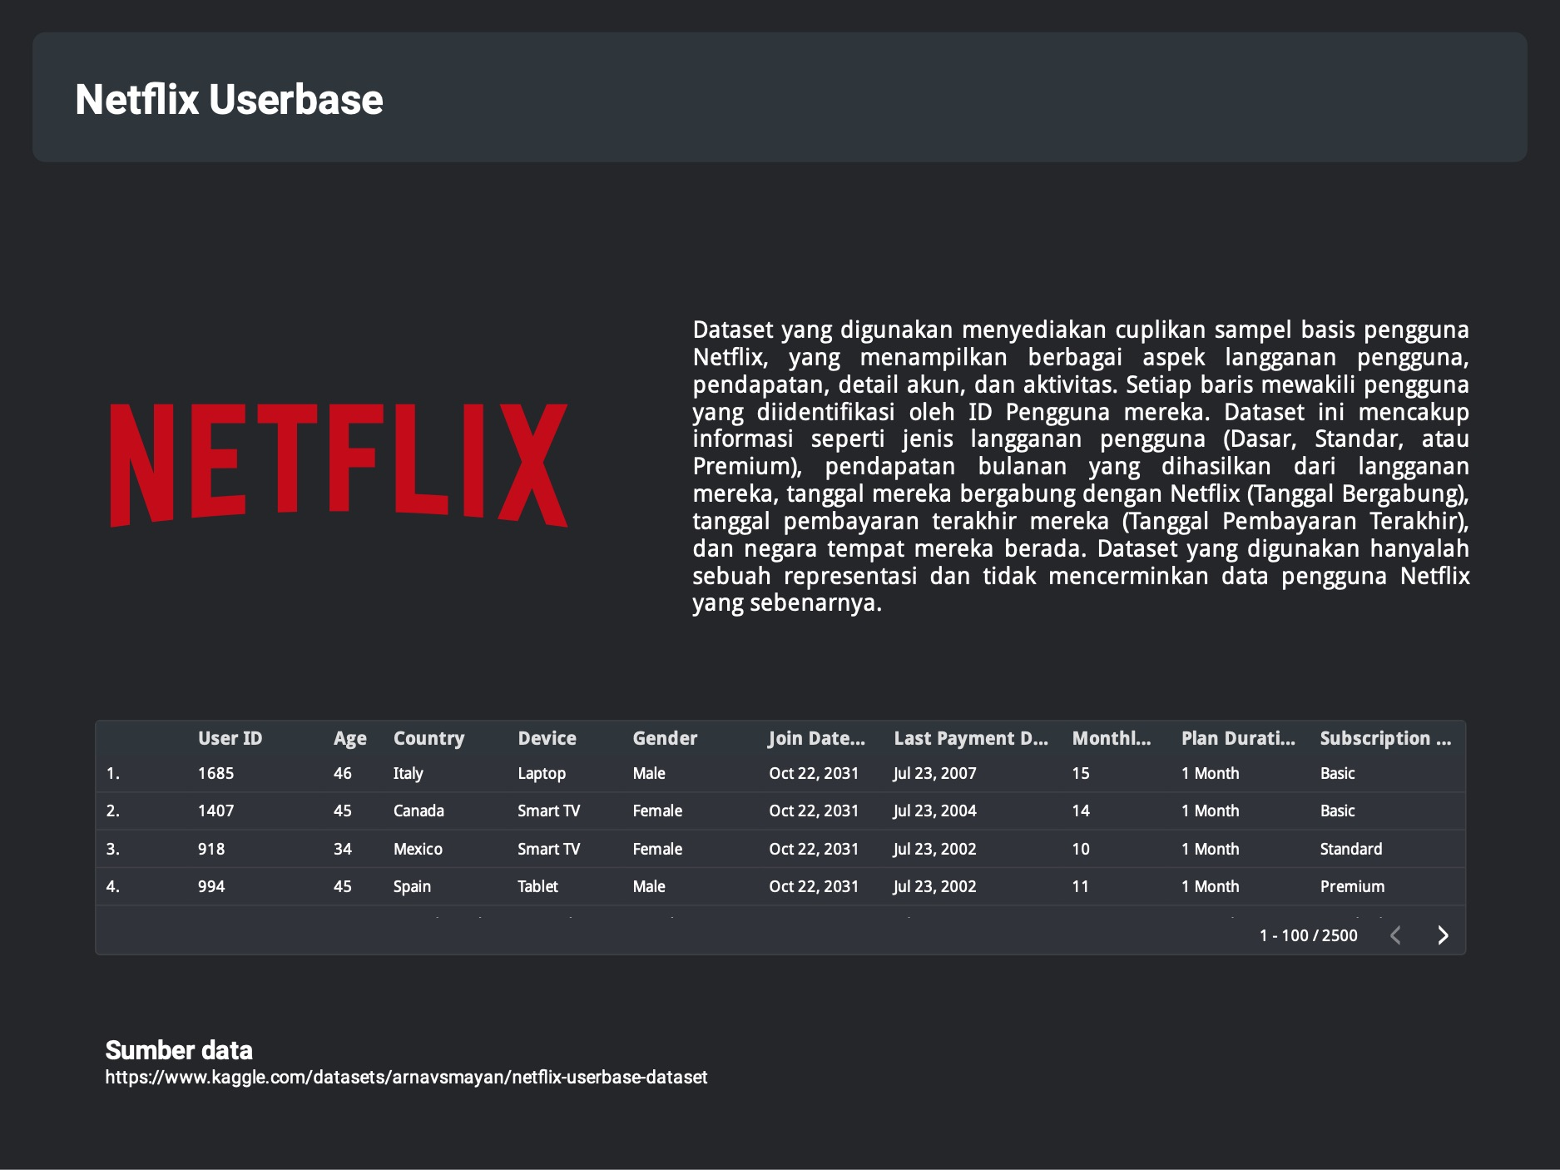Open the Kaggle dataset source URL
This screenshot has height=1170, width=1560.
tap(406, 1077)
